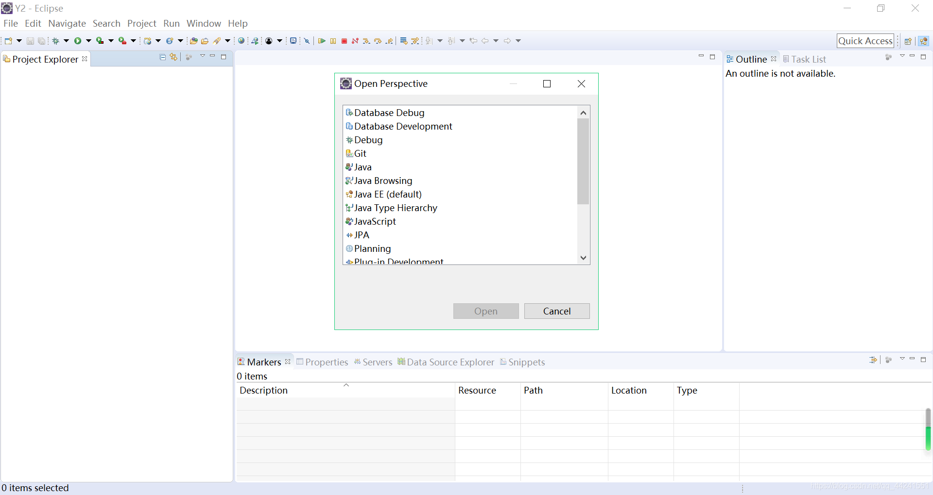This screenshot has width=933, height=495.
Task: Switch to the Task List tab
Action: pos(805,59)
